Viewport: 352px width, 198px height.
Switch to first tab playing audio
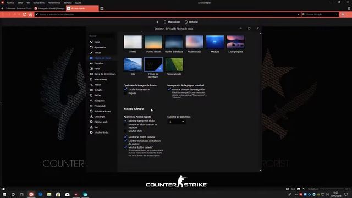point(16,9)
